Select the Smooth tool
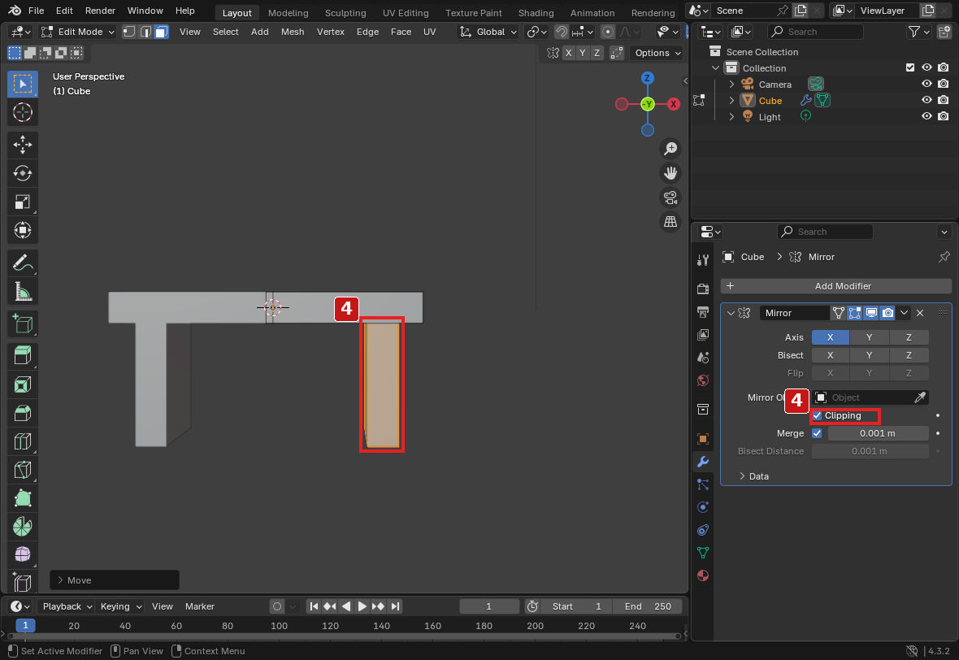This screenshot has width=959, height=660. coord(23,555)
